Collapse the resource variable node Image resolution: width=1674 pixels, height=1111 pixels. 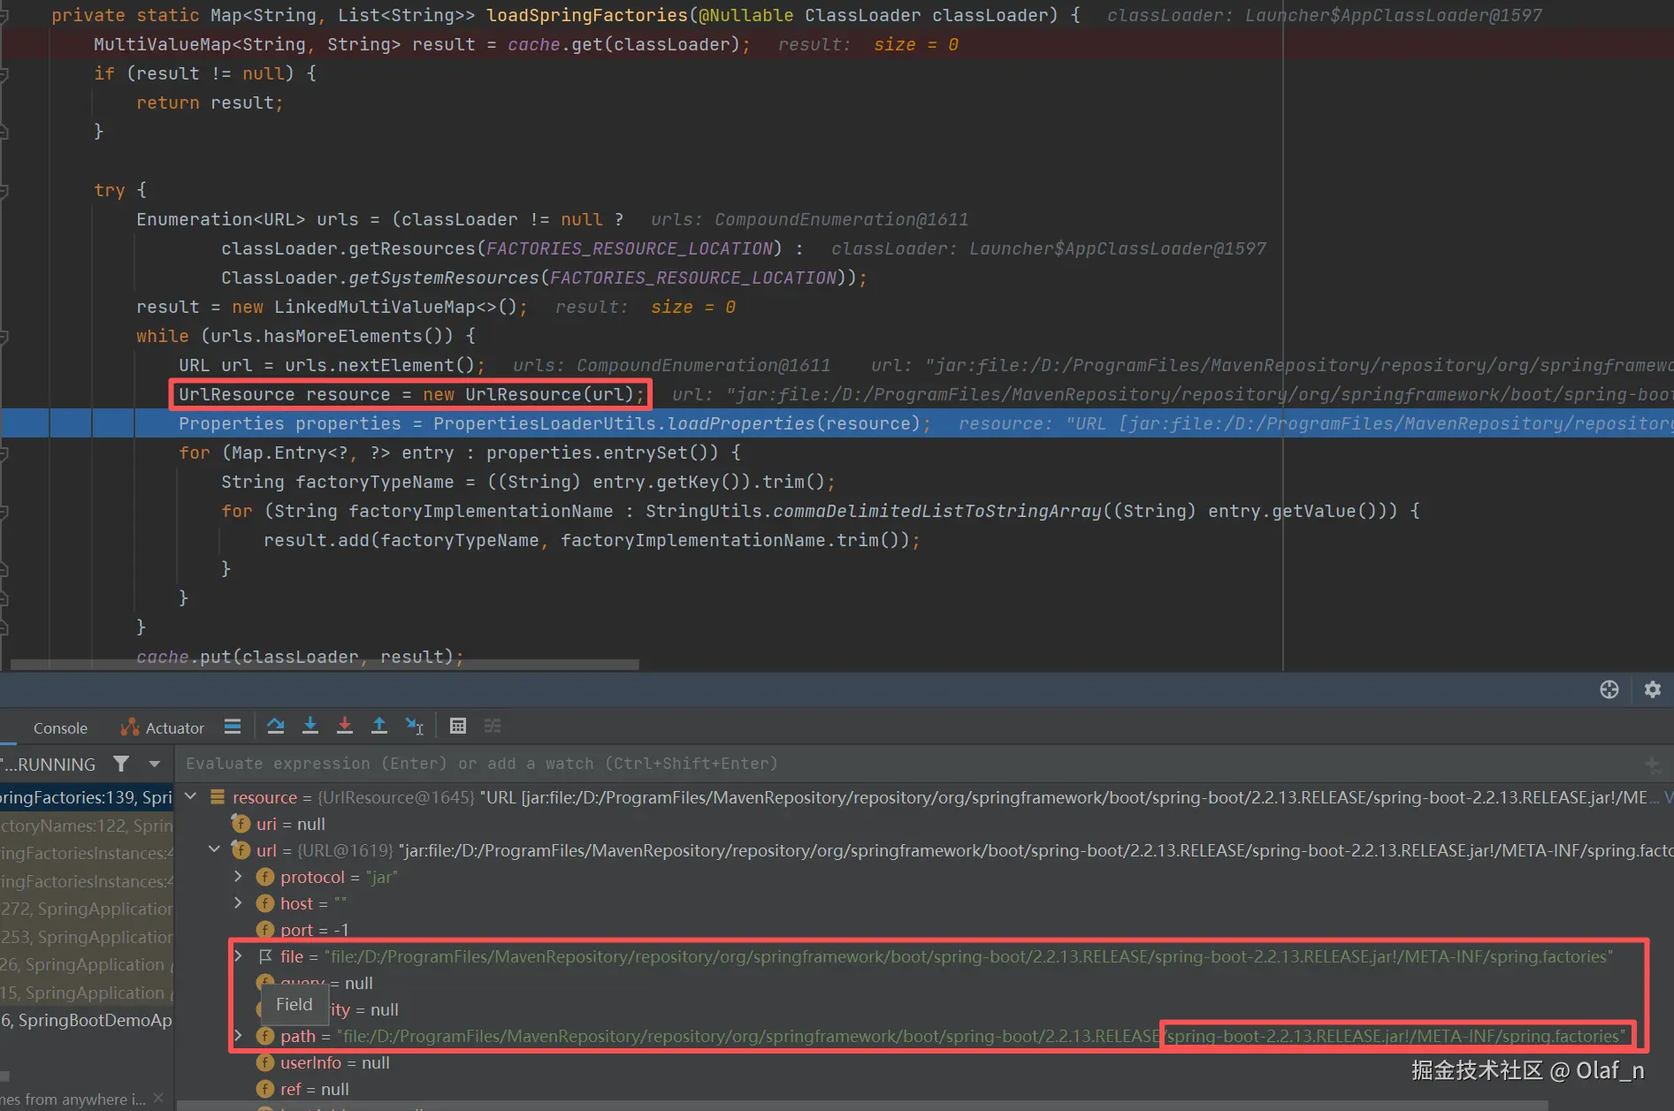(x=191, y=796)
